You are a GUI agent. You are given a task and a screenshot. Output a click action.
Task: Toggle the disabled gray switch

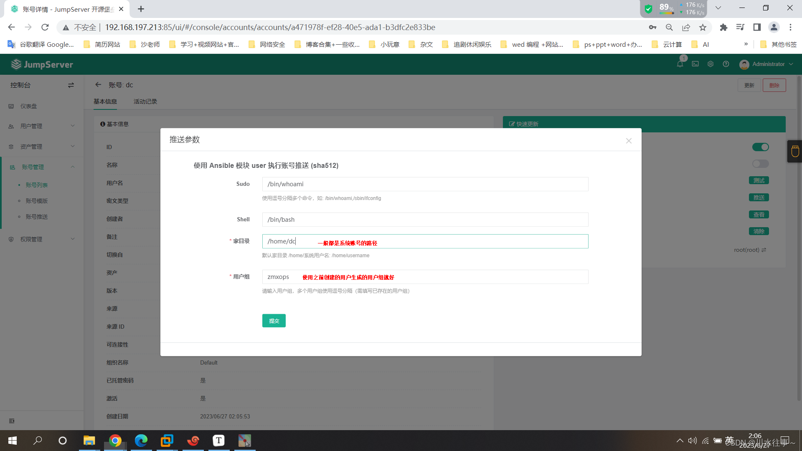[760, 164]
